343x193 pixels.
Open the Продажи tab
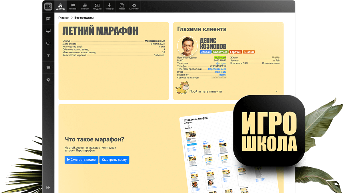click(97, 7)
